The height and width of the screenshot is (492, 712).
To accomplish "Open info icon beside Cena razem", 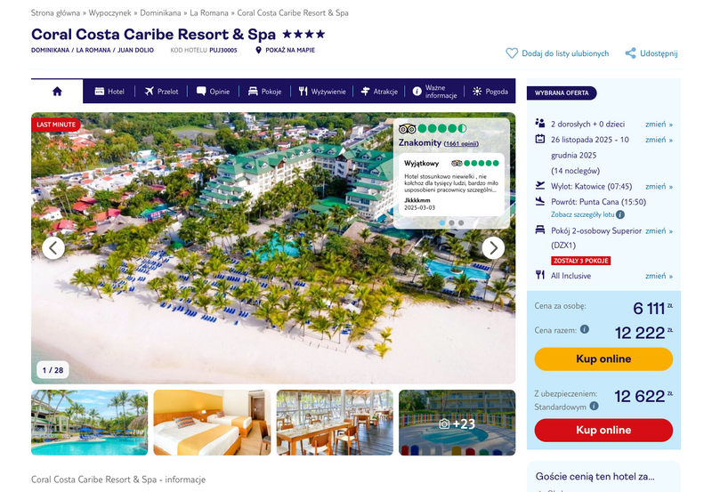I will (585, 329).
